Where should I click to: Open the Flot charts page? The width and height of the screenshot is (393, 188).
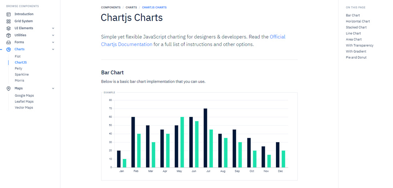[x=18, y=56]
